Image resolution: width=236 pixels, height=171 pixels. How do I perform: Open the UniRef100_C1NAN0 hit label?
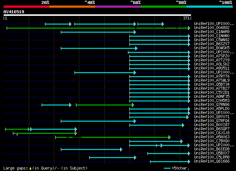pos(212,36)
